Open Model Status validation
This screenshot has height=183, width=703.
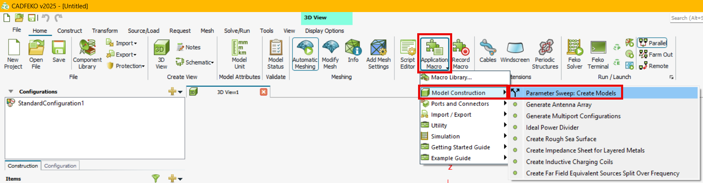275,54
